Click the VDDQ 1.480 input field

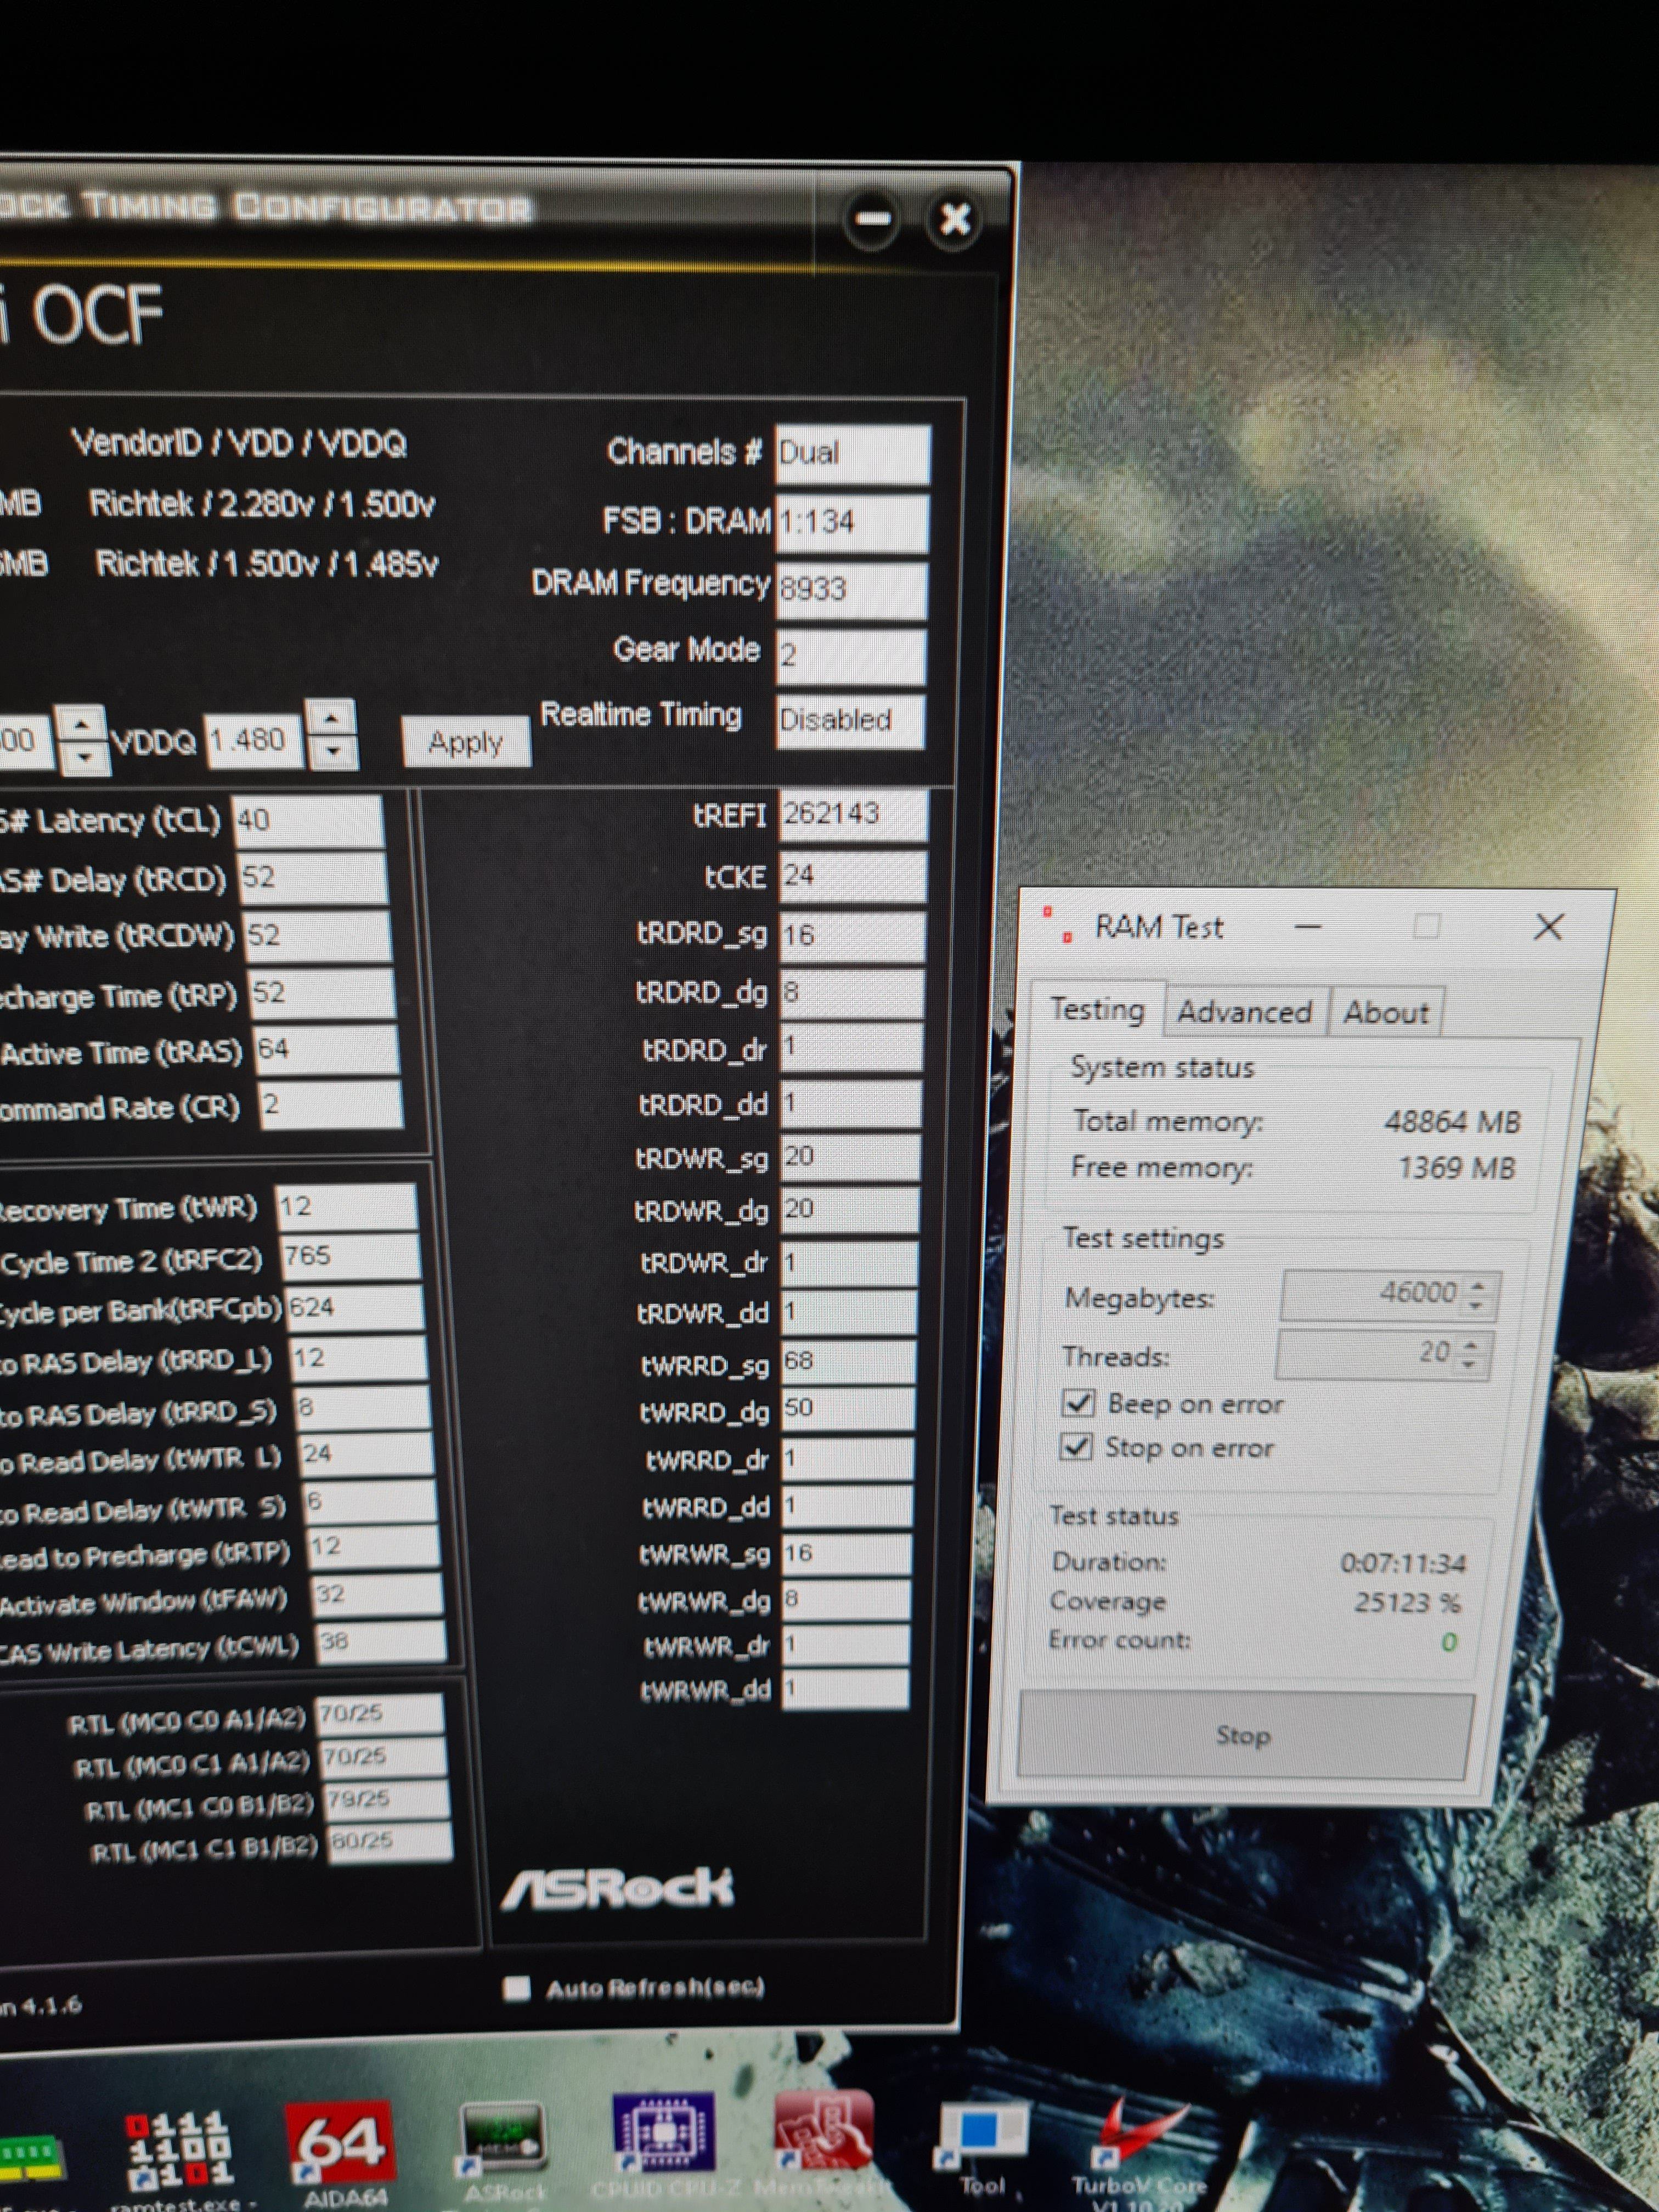coord(255,741)
